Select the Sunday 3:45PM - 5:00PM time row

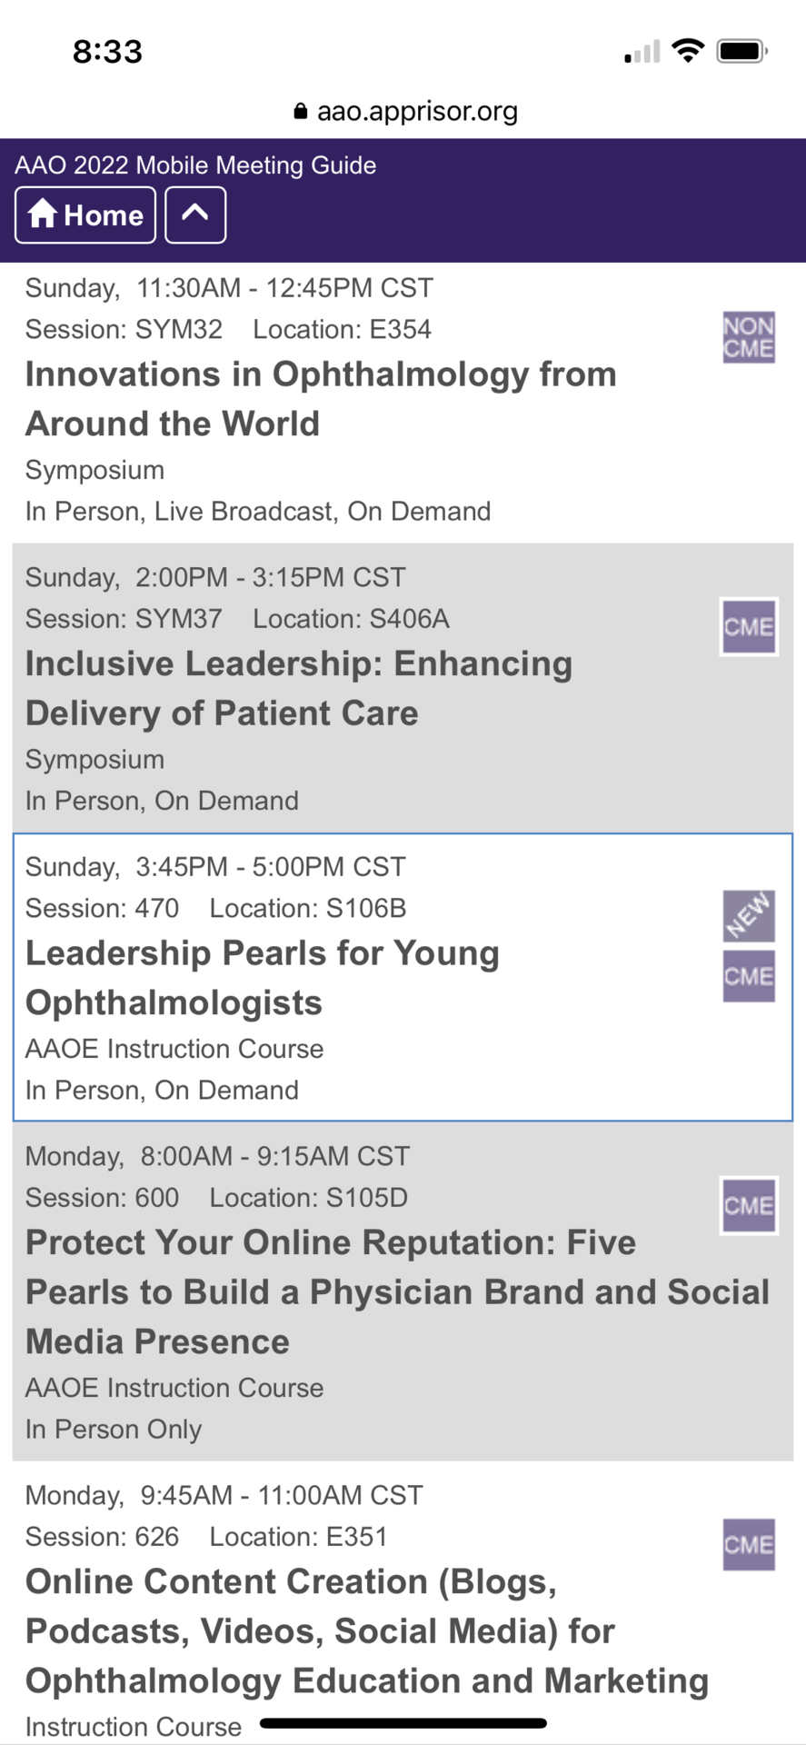click(x=215, y=867)
